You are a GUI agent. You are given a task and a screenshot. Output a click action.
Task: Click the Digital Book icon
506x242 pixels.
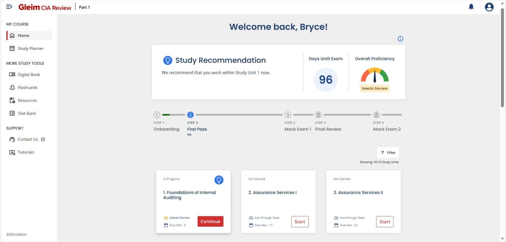click(x=12, y=75)
